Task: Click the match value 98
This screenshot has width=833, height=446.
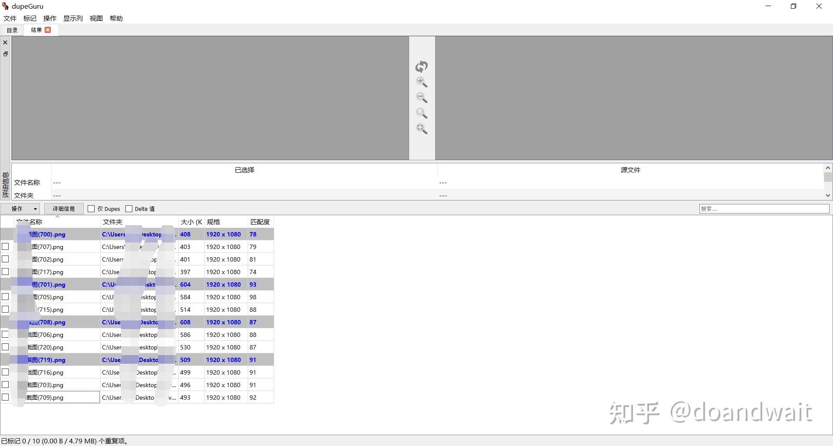Action: [x=253, y=297]
